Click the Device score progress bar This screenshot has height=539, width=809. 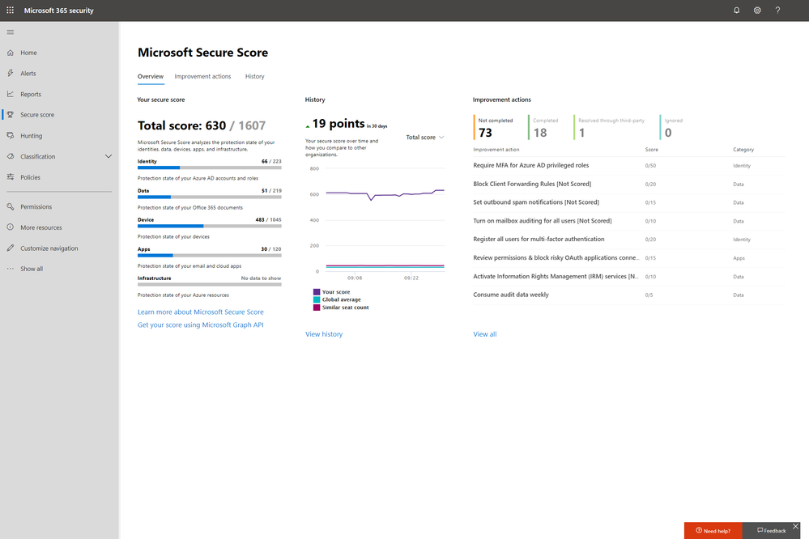pos(210,226)
